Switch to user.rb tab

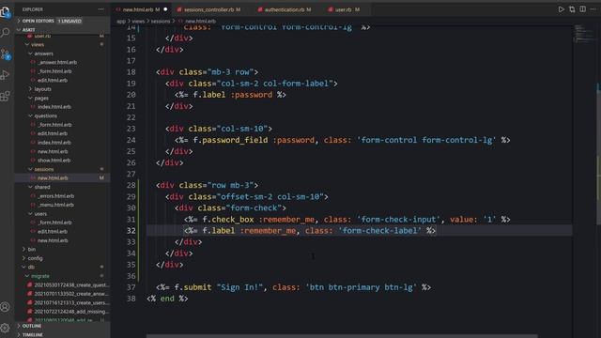point(344,9)
